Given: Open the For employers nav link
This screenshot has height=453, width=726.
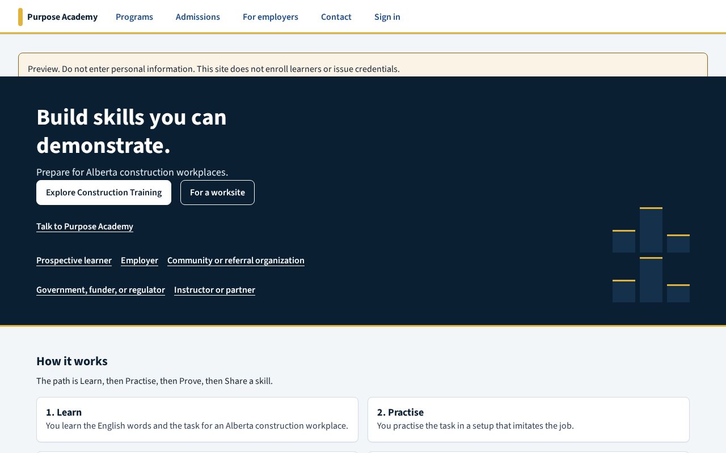Looking at the screenshot, I should tap(271, 17).
